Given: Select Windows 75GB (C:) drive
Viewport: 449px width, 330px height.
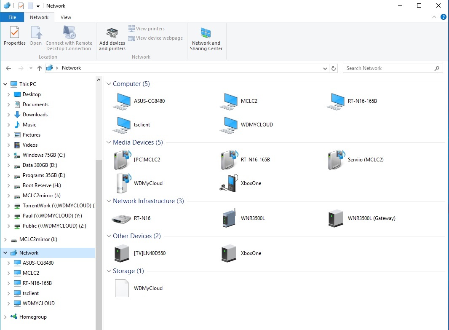Looking at the screenshot, I should tap(44, 155).
